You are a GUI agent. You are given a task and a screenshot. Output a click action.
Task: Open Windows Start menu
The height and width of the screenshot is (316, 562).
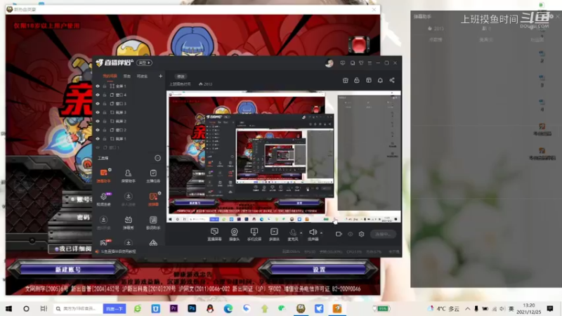click(8, 308)
